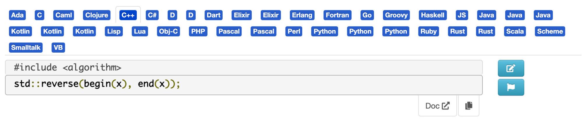Open the Clojure language tab
Screen dimensions: 582x136
[x=97, y=15]
